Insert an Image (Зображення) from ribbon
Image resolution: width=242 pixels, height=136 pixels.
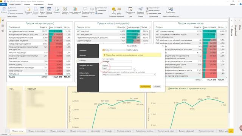click(101, 11)
